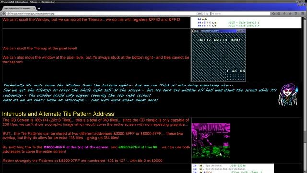
Task: Click green text '&8800-97FF at line 96'
Action: [x=138, y=148]
